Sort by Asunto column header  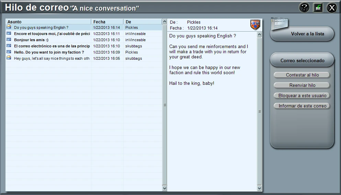[x=48, y=22]
